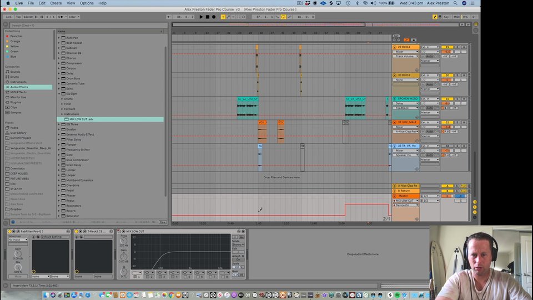The height and width of the screenshot is (300, 533).
Task: Open the EQ Mode Stereo dropdown
Action: click(x=238, y=244)
